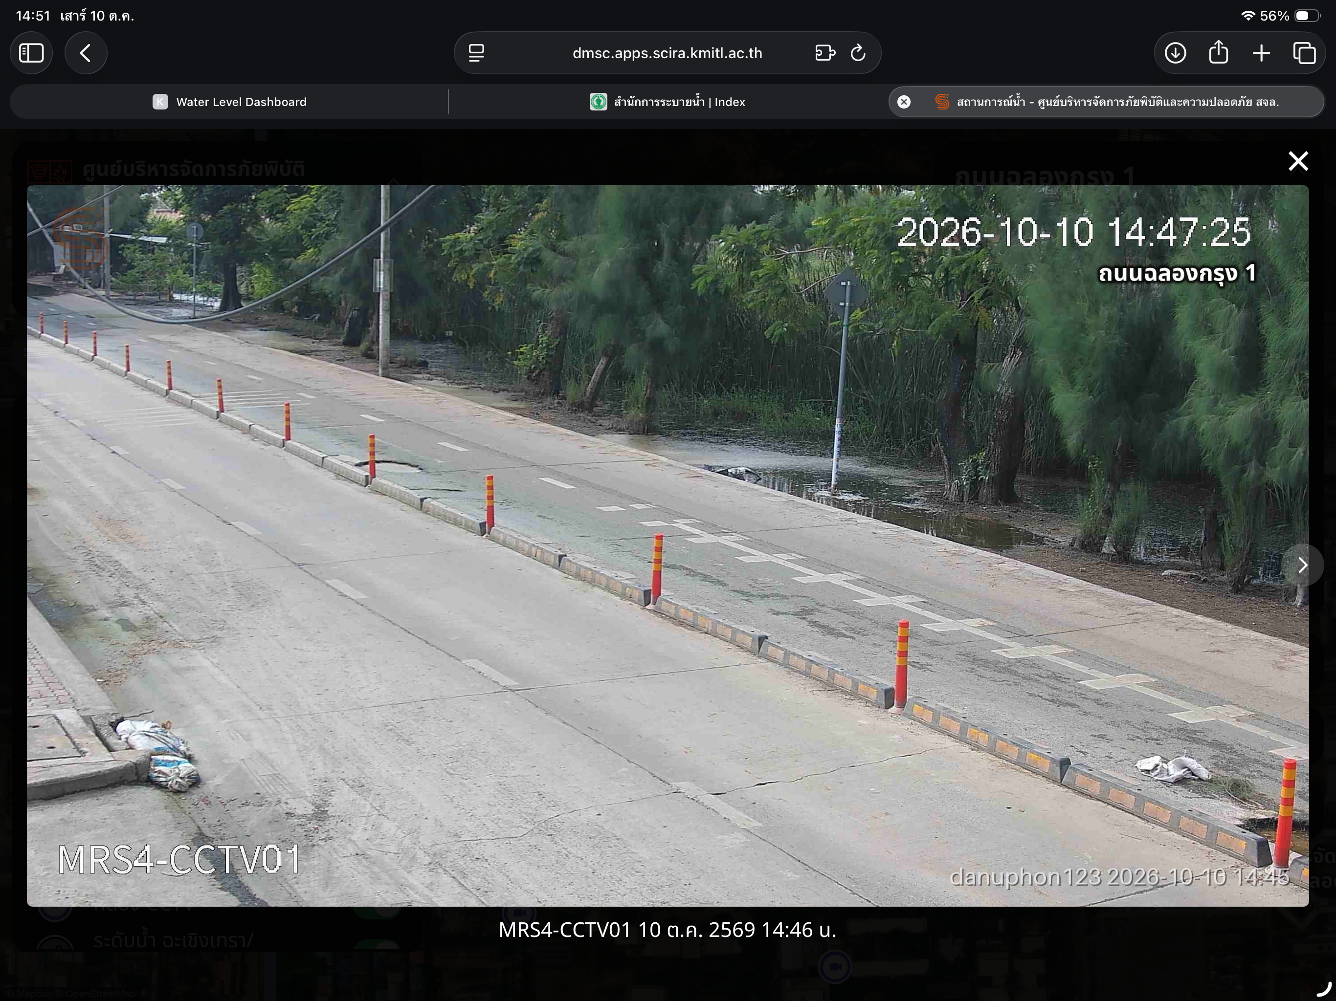Click the extensions icon in address bar
The width and height of the screenshot is (1336, 1001).
(824, 53)
